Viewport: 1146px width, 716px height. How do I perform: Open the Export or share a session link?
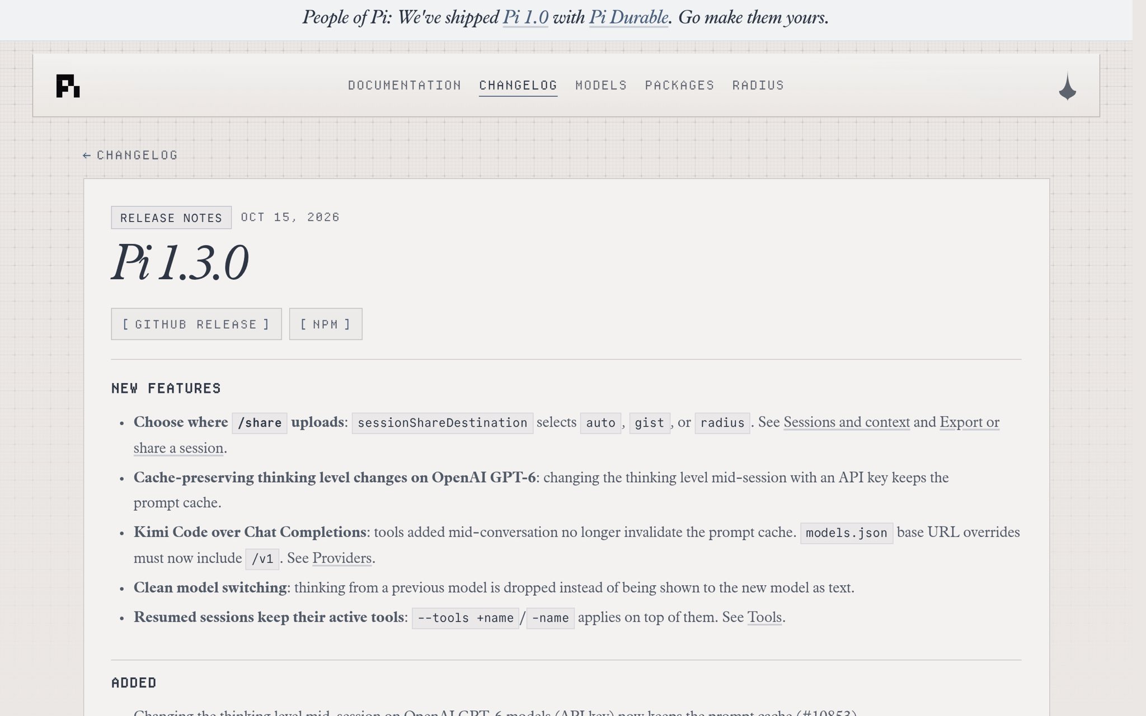click(x=969, y=422)
